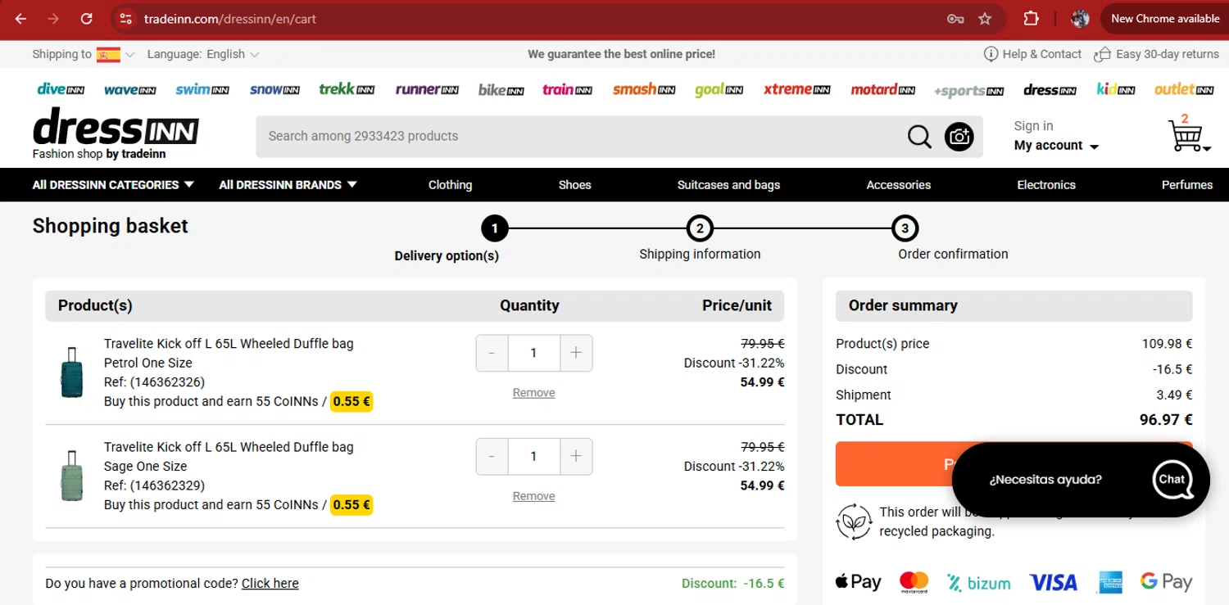The image size is (1229, 605).
Task: Open the snowinn store logo
Action: pos(274,89)
